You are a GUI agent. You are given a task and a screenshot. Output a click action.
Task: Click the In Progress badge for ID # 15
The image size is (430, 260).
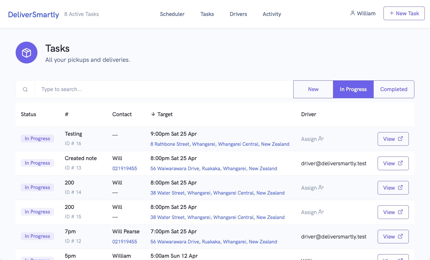click(37, 212)
